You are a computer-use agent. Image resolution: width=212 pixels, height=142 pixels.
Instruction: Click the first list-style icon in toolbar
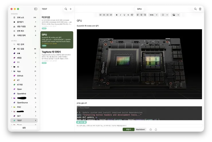pyautogui.click(x=100, y=15)
